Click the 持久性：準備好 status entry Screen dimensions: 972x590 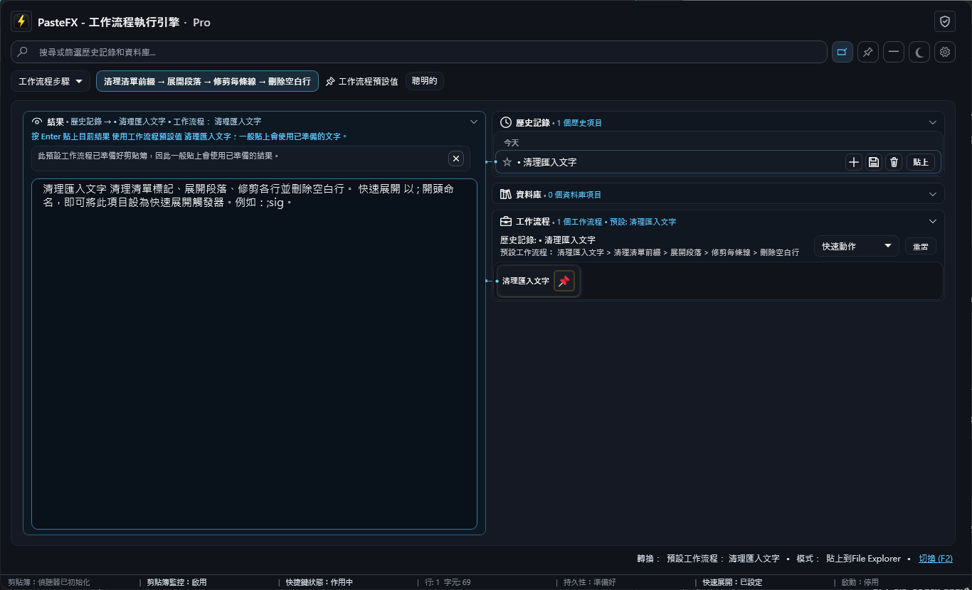[590, 582]
